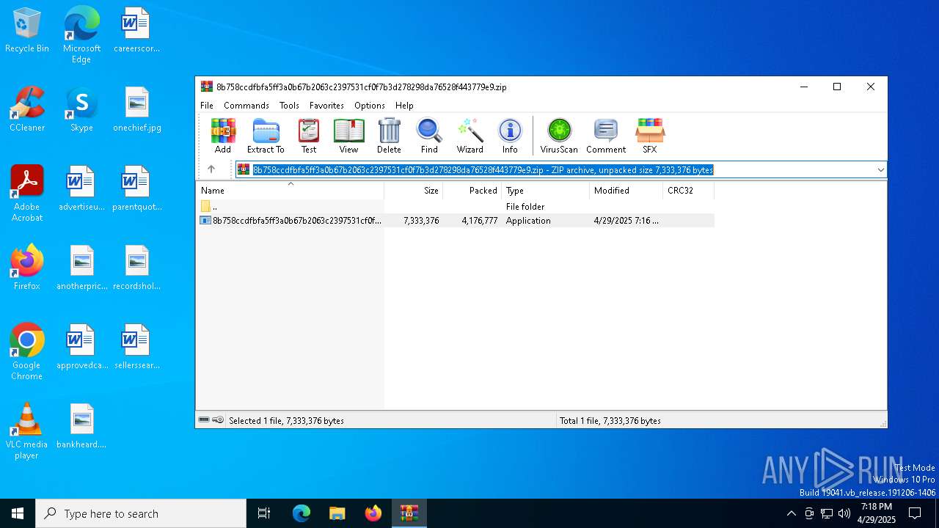Show archive Info
939x528 pixels.
pos(510,136)
